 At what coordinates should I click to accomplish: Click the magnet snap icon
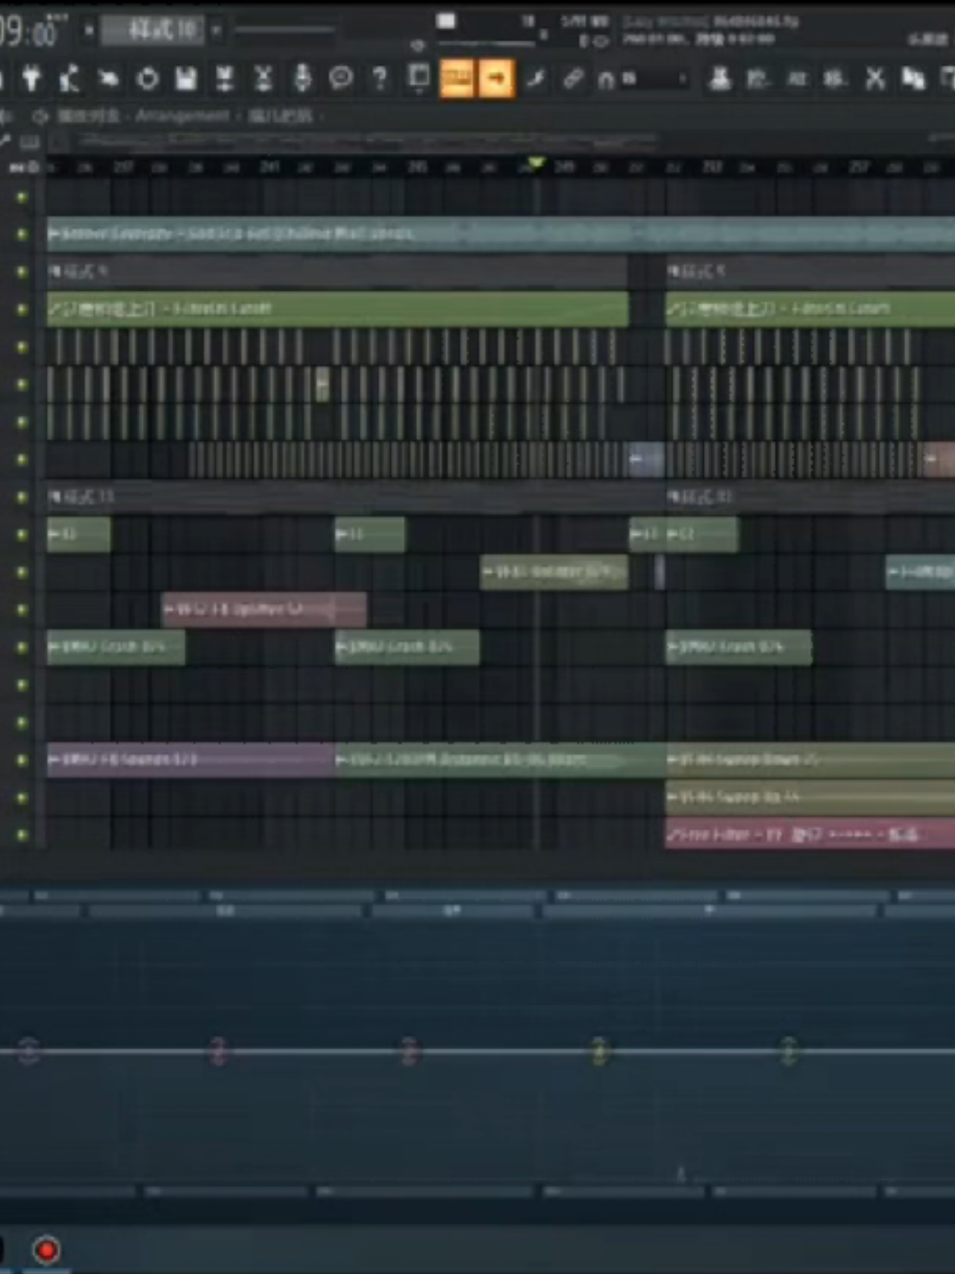coord(606,79)
